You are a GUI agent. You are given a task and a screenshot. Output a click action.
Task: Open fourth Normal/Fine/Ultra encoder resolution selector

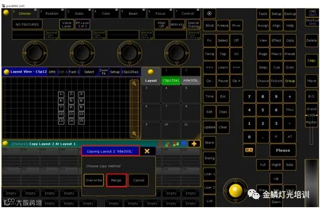pyautogui.click(x=194, y=35)
